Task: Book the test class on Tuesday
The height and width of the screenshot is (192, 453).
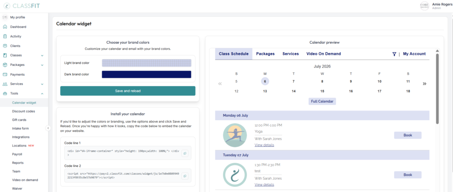Action: click(407, 175)
